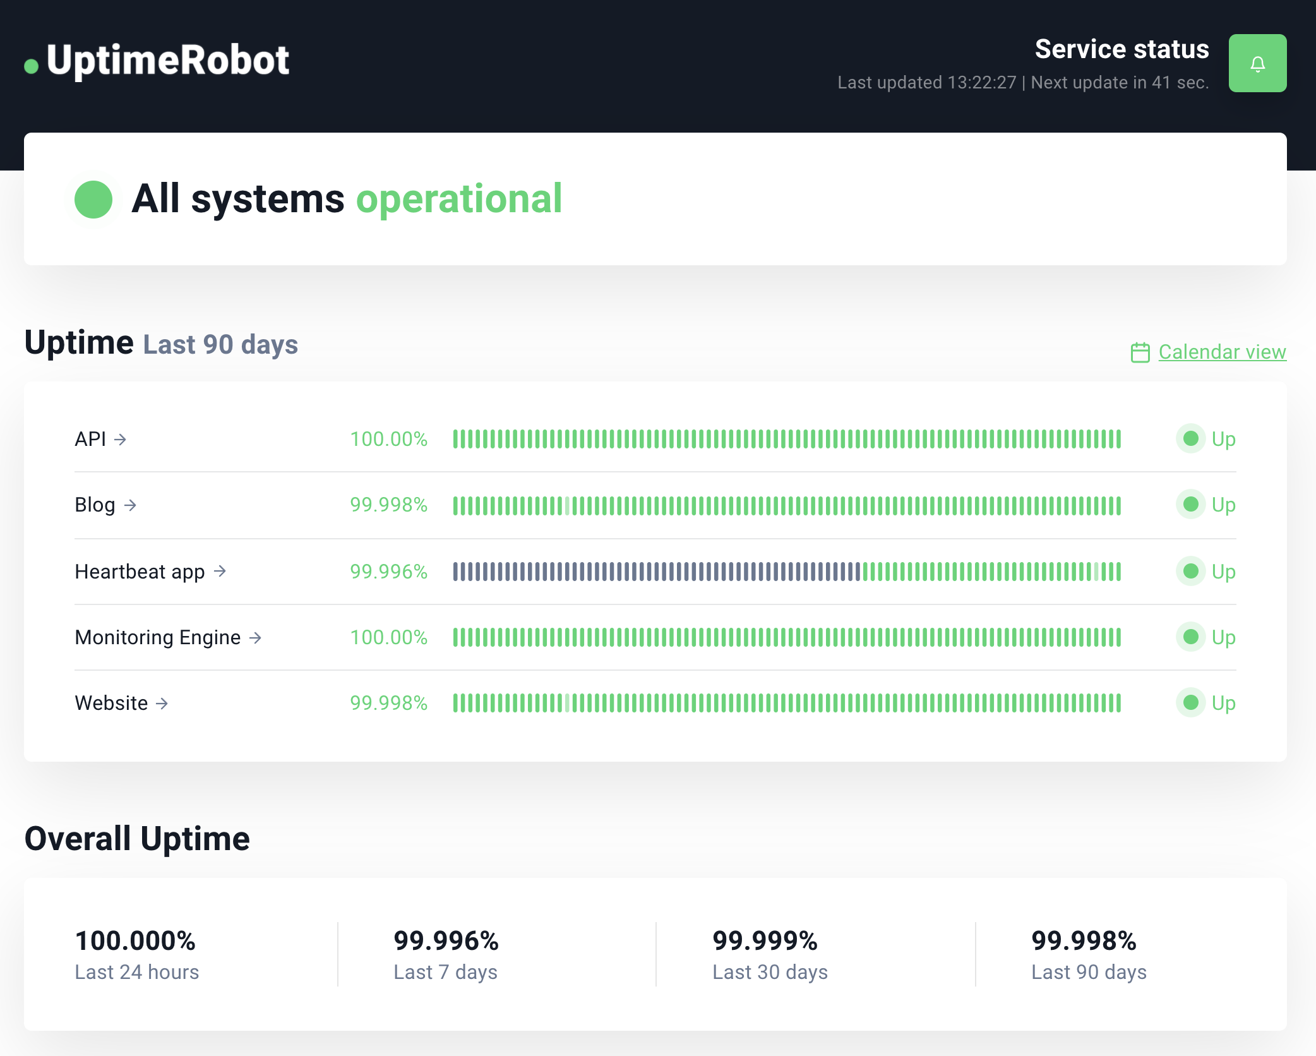Click the arrow icon next to Website
This screenshot has height=1056, width=1316.
pos(162,704)
